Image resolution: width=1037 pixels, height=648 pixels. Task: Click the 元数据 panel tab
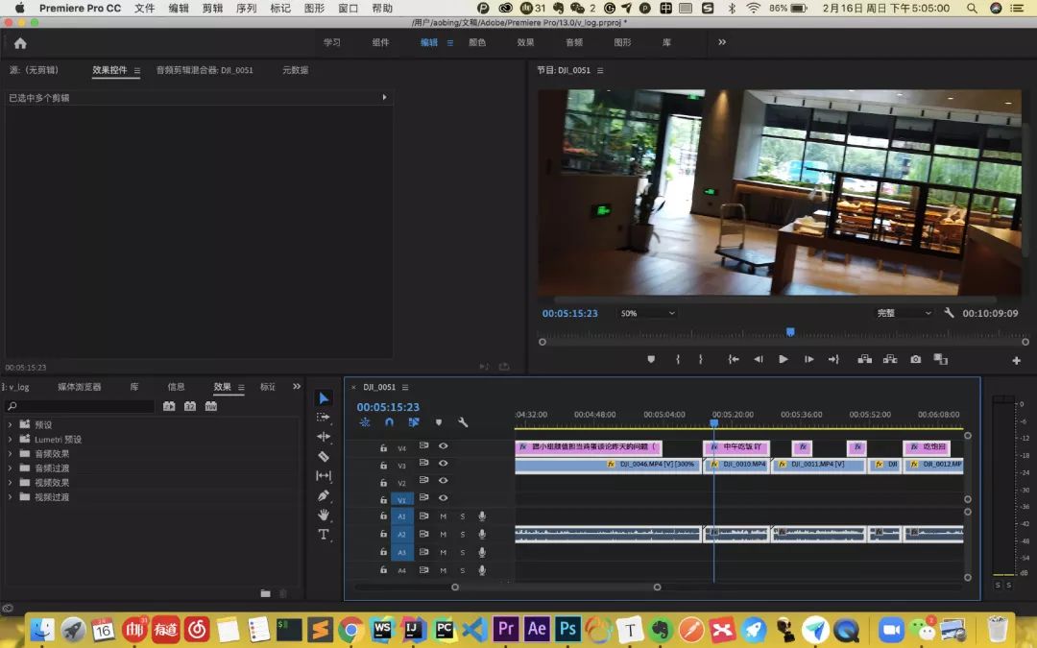(x=295, y=70)
